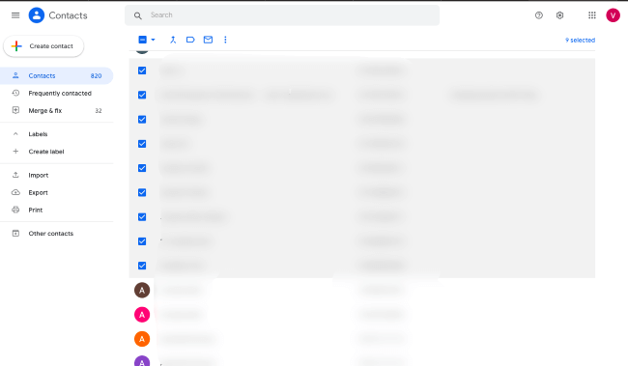The image size is (628, 366).
Task: Click the Create contact button
Action: (43, 46)
